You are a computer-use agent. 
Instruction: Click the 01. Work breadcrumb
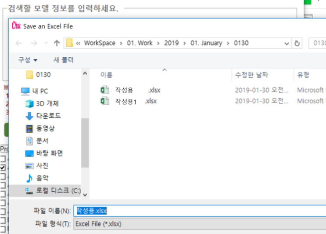[140, 43]
